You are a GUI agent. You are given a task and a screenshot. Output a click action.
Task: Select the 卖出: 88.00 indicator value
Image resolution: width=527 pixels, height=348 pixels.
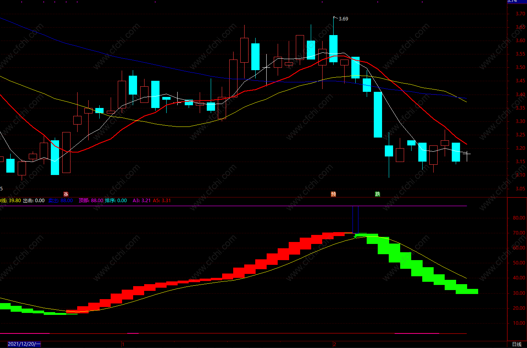point(61,201)
